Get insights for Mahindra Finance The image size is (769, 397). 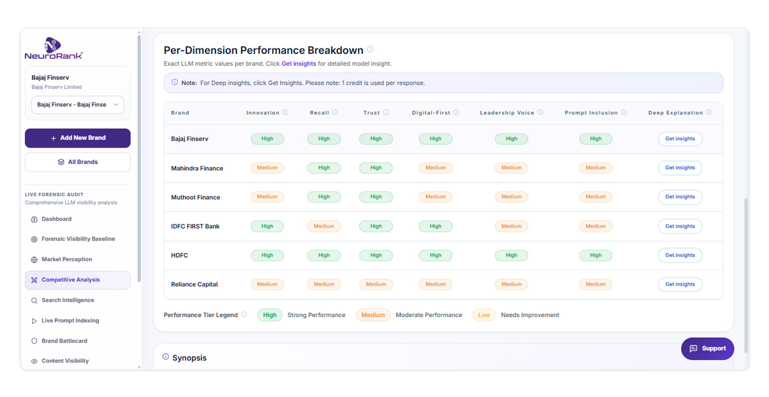tap(680, 168)
